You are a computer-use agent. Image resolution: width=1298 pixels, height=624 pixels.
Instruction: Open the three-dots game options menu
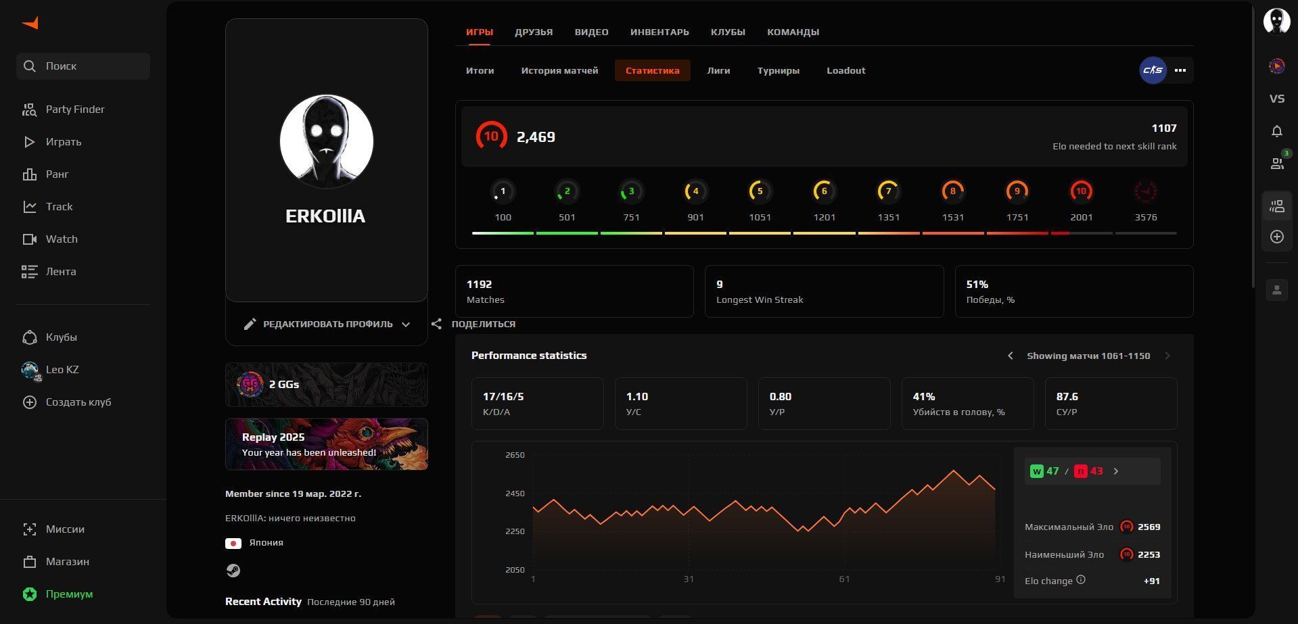[1180, 70]
